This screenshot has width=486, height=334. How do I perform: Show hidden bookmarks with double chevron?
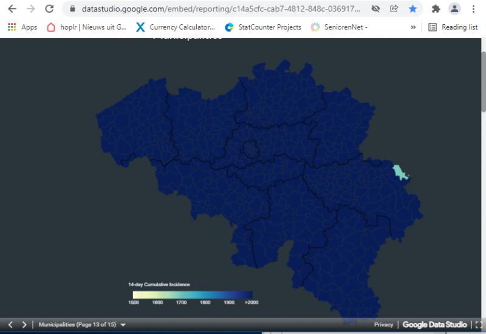[x=414, y=27]
